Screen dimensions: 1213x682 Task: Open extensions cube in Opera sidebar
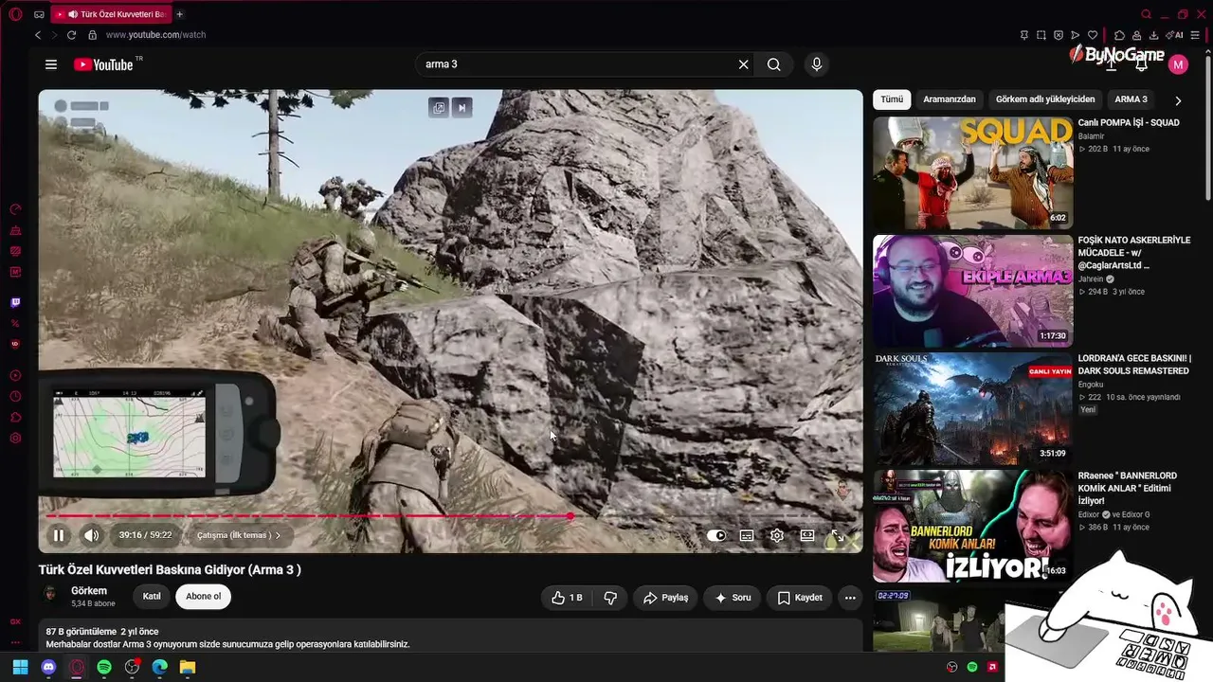pyautogui.click(x=15, y=417)
